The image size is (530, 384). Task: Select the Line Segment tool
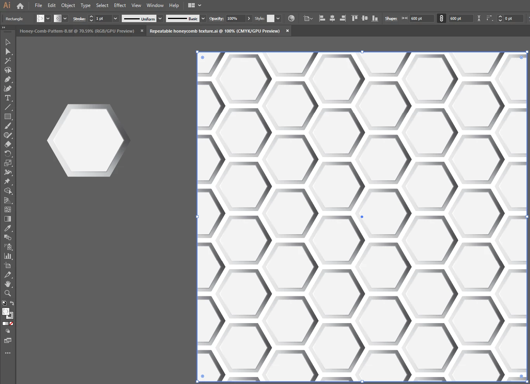click(x=7, y=107)
